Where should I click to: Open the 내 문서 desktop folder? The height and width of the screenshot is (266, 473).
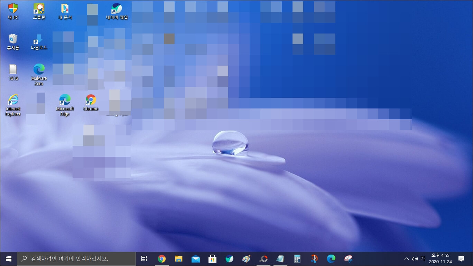click(x=65, y=11)
